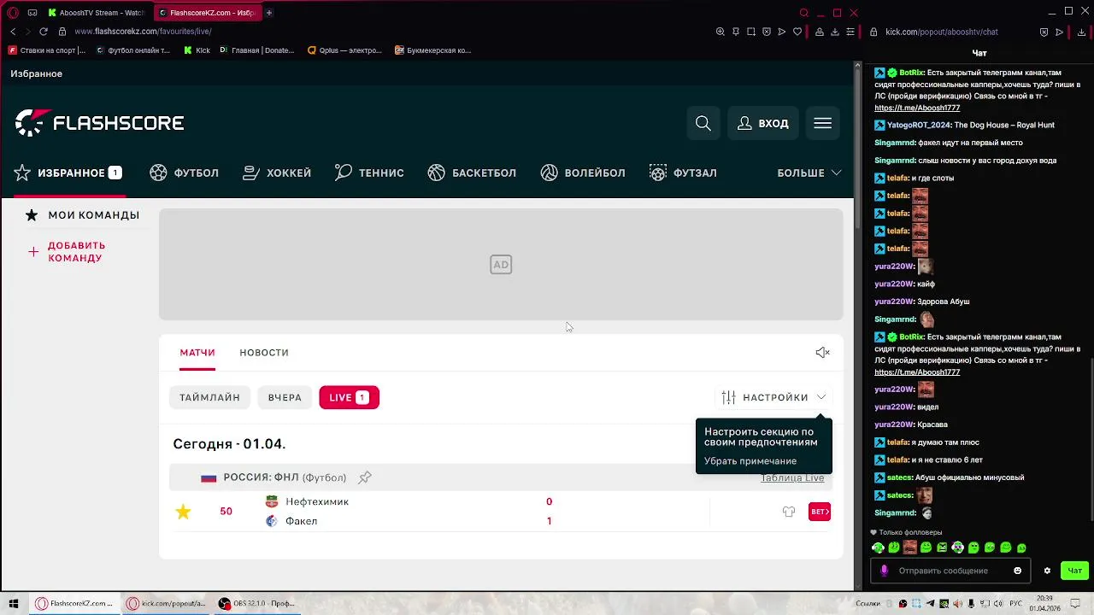Screen dimensions: 1094x615
Task: Expand the БОЛЬШЕ sports dropdown
Action: pyautogui.click(x=809, y=173)
